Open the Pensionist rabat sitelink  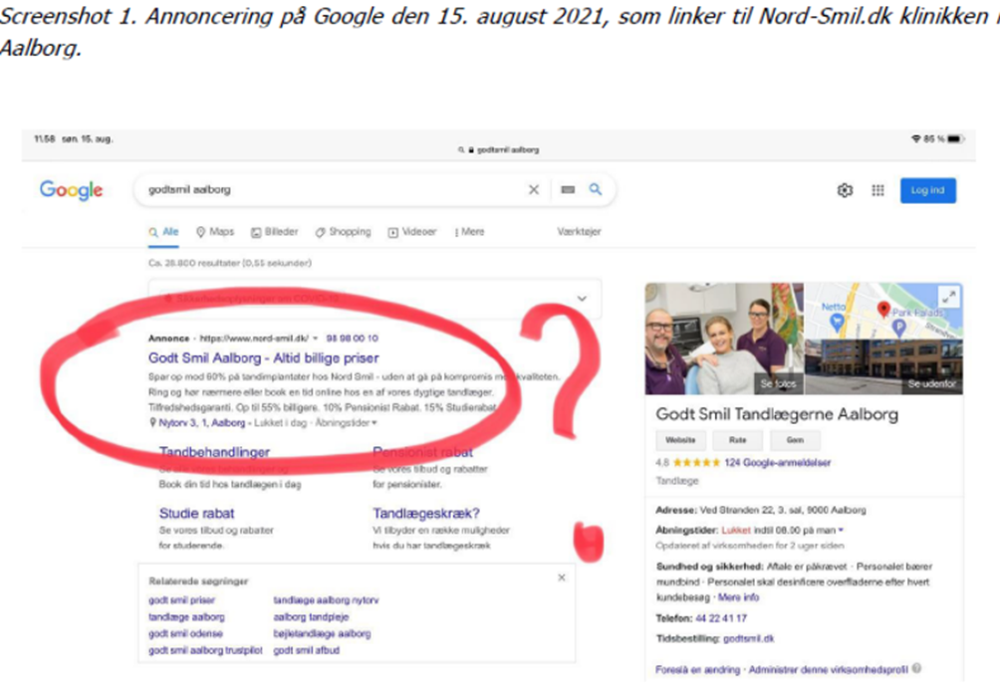click(x=423, y=452)
